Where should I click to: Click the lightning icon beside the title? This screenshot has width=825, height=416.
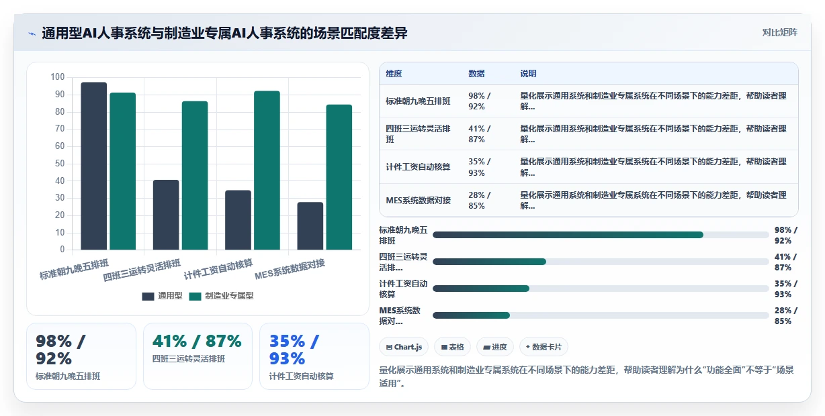click(x=32, y=34)
